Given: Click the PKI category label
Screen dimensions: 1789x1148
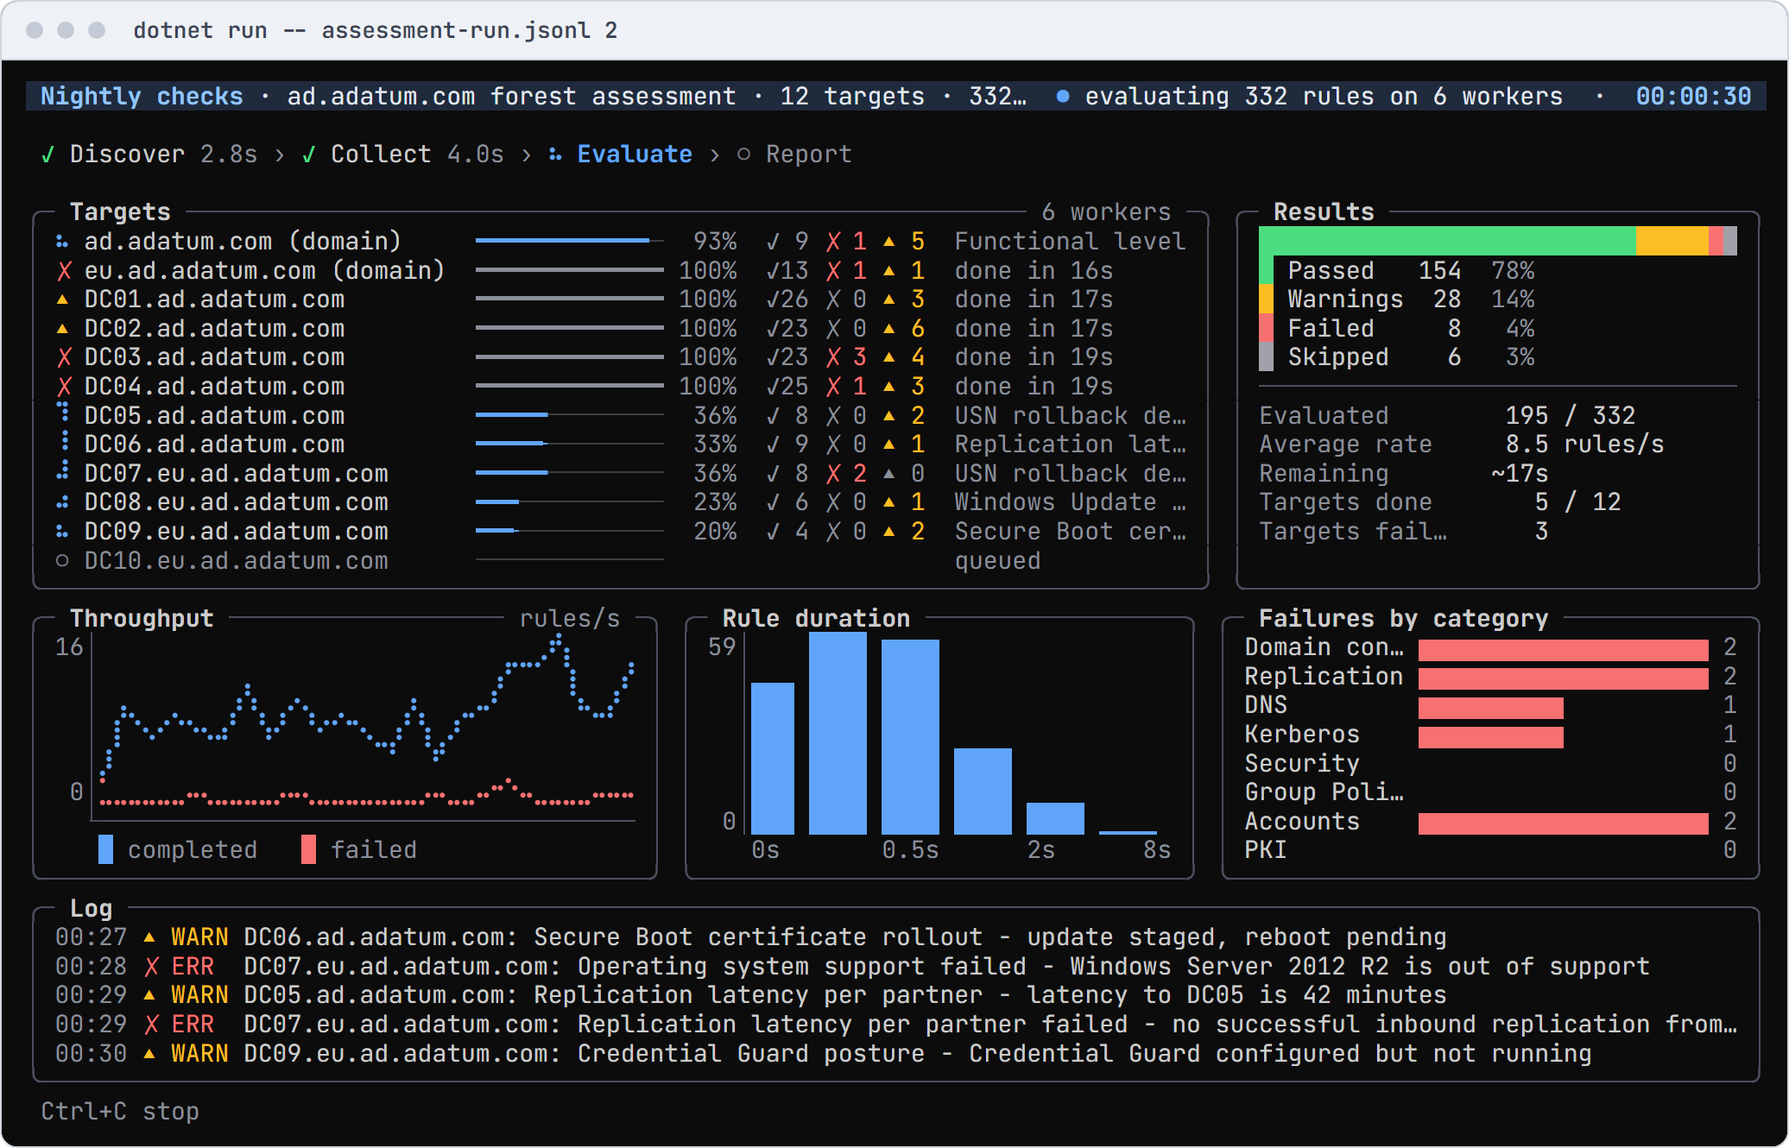Looking at the screenshot, I should 1266,850.
